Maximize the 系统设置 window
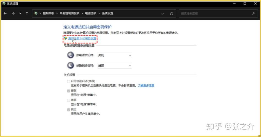Image resolution: width=261 pixels, height=137 pixels. 245,4
